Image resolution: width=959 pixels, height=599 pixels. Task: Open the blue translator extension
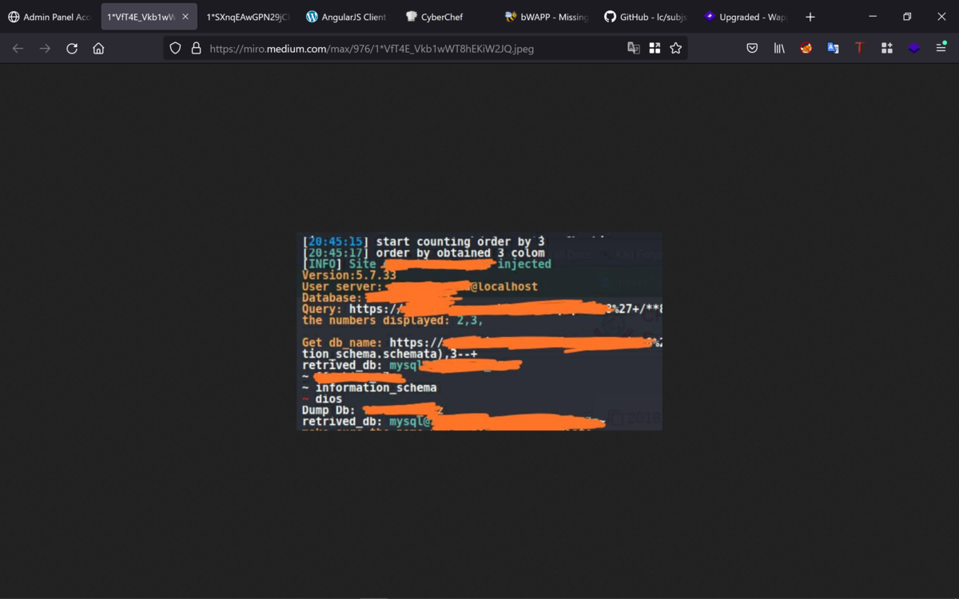click(833, 49)
